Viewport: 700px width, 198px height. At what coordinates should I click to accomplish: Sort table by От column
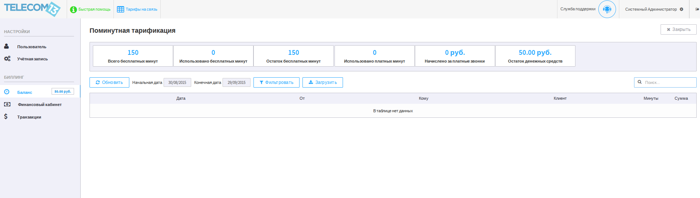click(302, 98)
